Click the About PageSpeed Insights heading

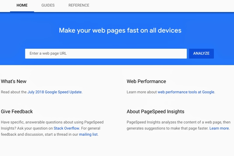pos(155,112)
